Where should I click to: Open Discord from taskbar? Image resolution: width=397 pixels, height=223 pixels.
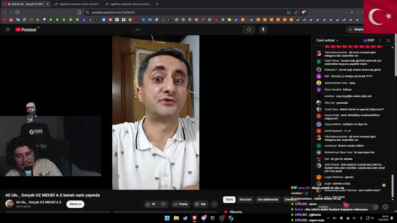(x=204, y=218)
